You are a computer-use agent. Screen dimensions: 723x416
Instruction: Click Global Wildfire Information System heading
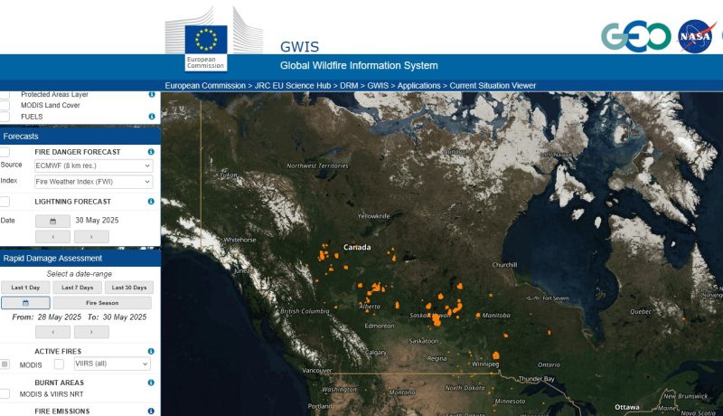(x=359, y=65)
